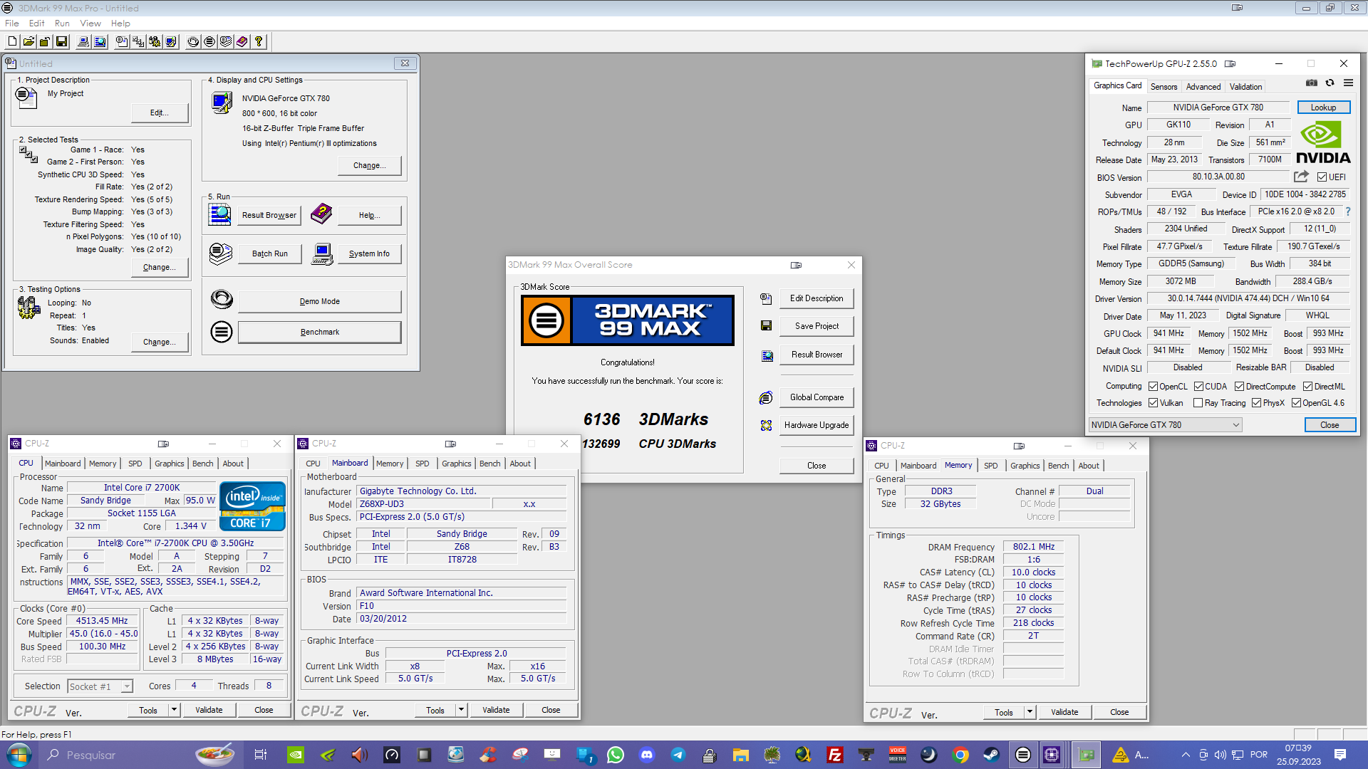The image size is (1368, 769).
Task: Toggle the CUDA checkbox
Action: tap(1198, 387)
